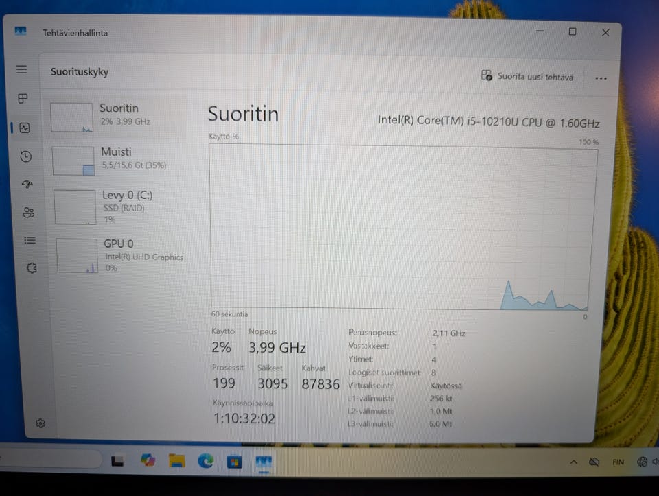This screenshot has height=496, width=659.
Task: Open the Details list icon in sidebar
Action: tap(30, 240)
